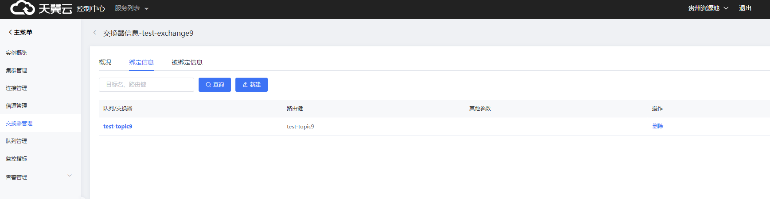This screenshot has width=770, height=199.
Task: Click the page title 交换器信息-test-exchange9
Action: tap(148, 33)
